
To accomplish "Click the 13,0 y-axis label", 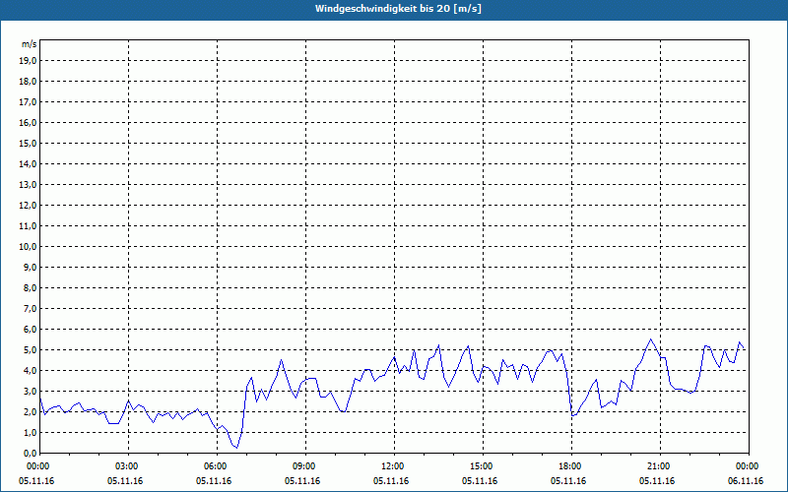I will click(28, 184).
